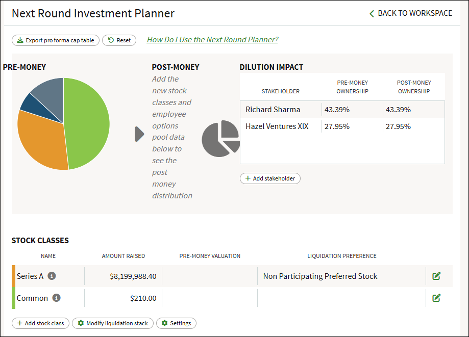Viewport: 469px width, 337px height.
Task: Click the download icon on Export button
Action: coord(20,40)
